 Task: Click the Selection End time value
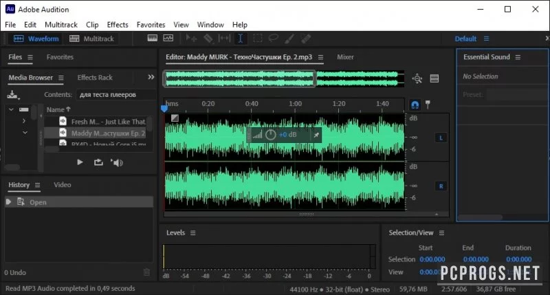(476, 259)
